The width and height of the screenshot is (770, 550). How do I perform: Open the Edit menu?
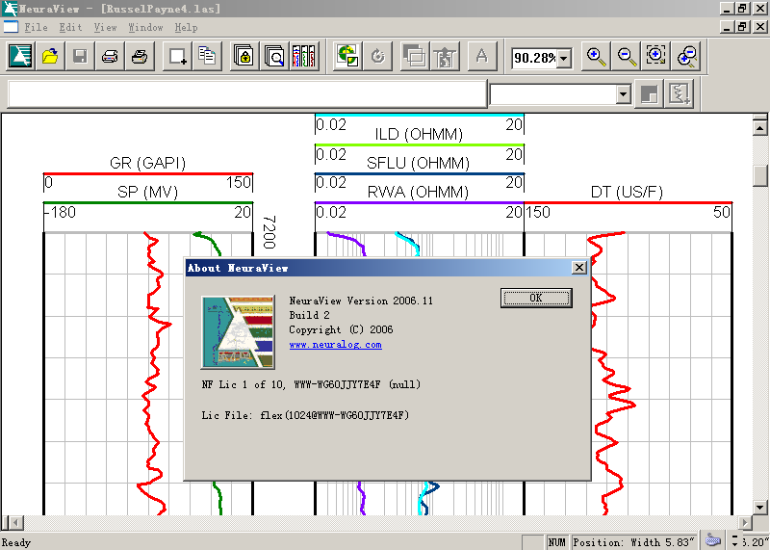pyautogui.click(x=70, y=28)
